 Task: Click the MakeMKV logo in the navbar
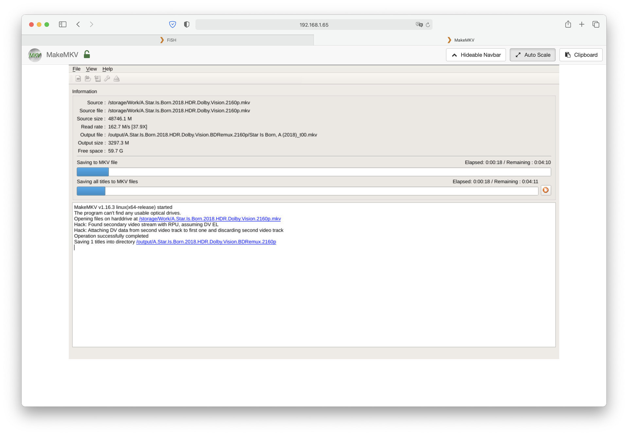tap(35, 55)
